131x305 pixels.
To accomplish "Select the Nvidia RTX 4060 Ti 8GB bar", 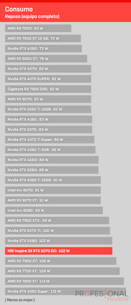I will tap(50, 150).
